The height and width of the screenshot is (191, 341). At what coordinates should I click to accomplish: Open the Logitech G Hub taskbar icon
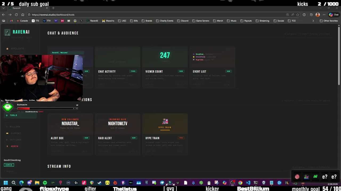coord(76,183)
